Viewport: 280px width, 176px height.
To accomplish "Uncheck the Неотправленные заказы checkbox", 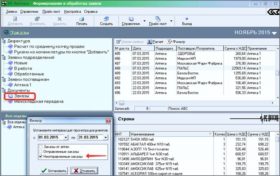I will click(41, 157).
